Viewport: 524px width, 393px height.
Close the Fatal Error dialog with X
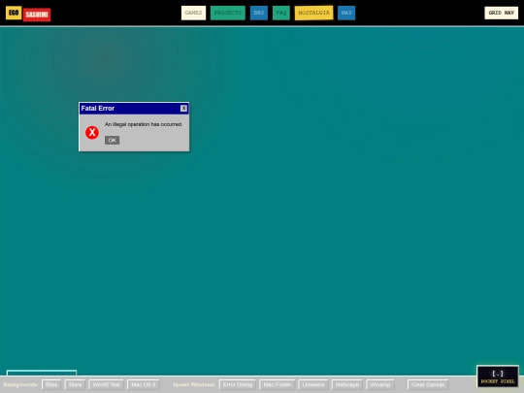click(x=183, y=109)
